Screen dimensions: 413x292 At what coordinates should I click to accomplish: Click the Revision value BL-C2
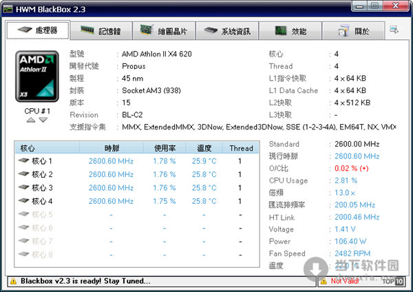[x=132, y=115]
